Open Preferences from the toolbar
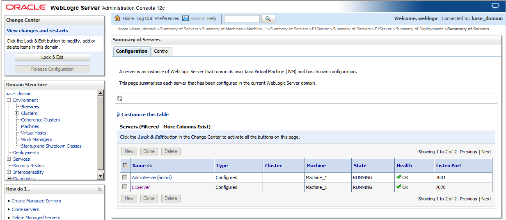The image size is (506, 220). 167,18
